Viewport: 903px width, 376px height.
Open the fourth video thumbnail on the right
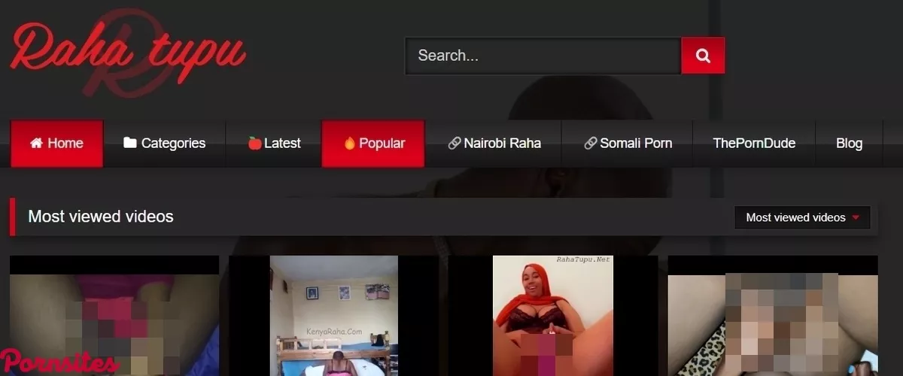[x=773, y=316]
